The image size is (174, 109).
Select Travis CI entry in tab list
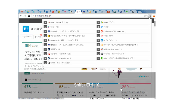pyautogui.click(x=70, y=54)
